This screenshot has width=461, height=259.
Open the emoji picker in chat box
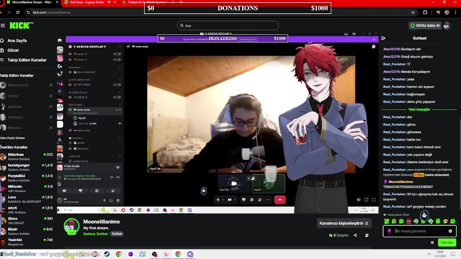tap(450, 231)
